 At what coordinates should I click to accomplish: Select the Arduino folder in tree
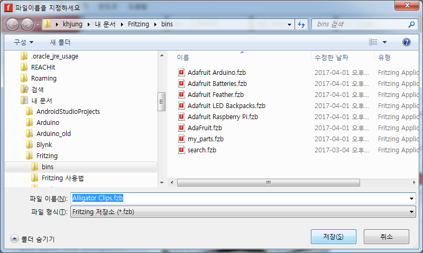[x=48, y=123]
